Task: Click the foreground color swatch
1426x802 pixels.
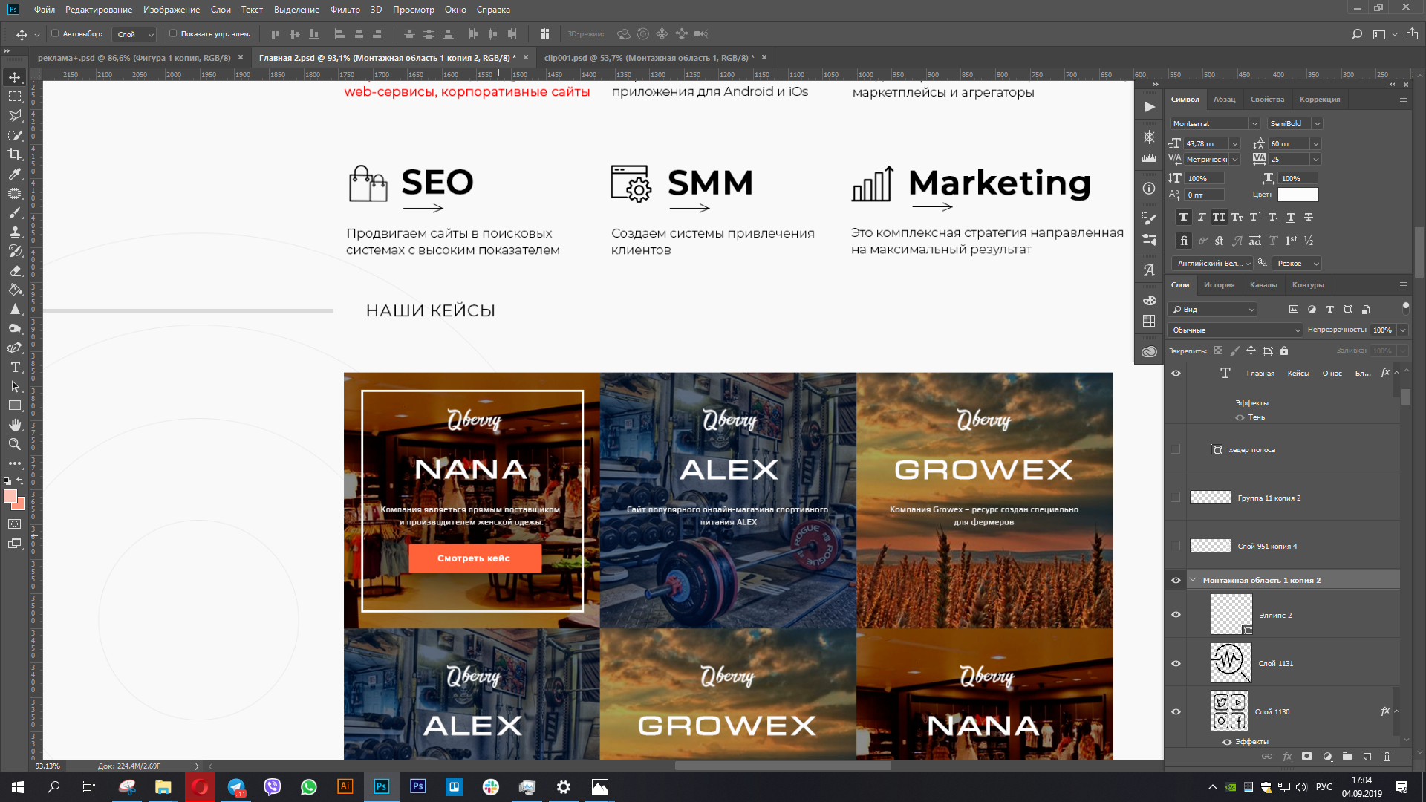Action: click(10, 496)
